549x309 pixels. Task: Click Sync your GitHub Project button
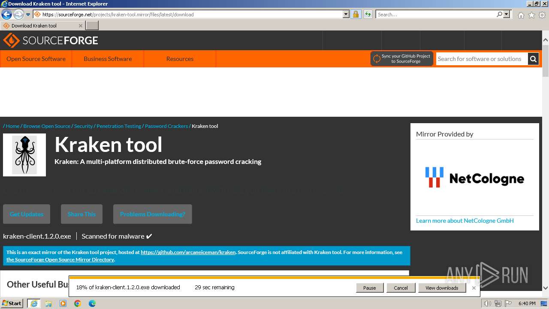coord(402,59)
